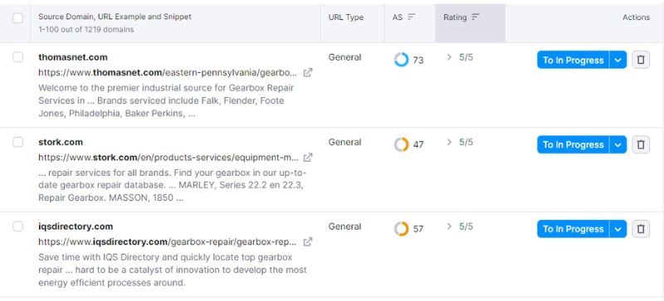Sort by Rating using the sort icon
The image size is (664, 301).
click(x=475, y=17)
